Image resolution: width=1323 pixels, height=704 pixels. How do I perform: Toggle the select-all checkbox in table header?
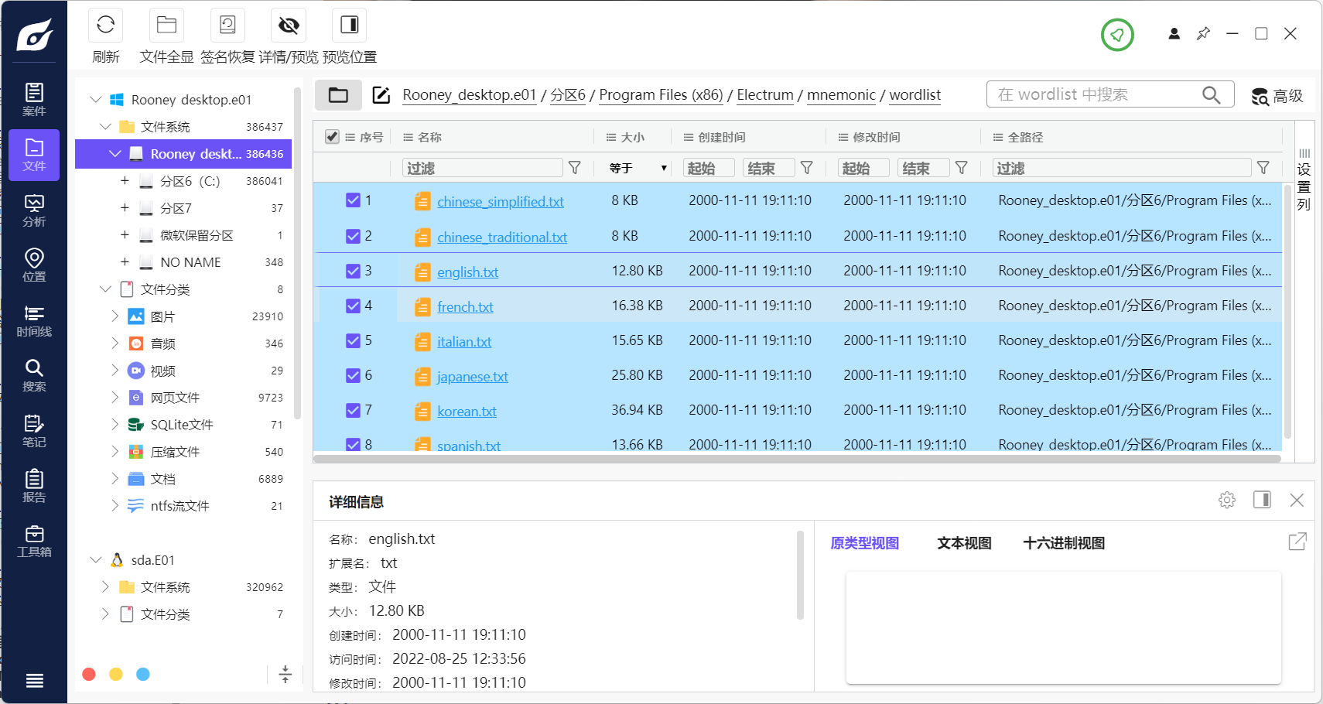[332, 137]
